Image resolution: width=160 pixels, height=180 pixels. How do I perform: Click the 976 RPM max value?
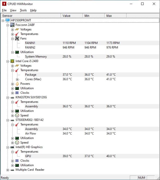click(x=112, y=47)
